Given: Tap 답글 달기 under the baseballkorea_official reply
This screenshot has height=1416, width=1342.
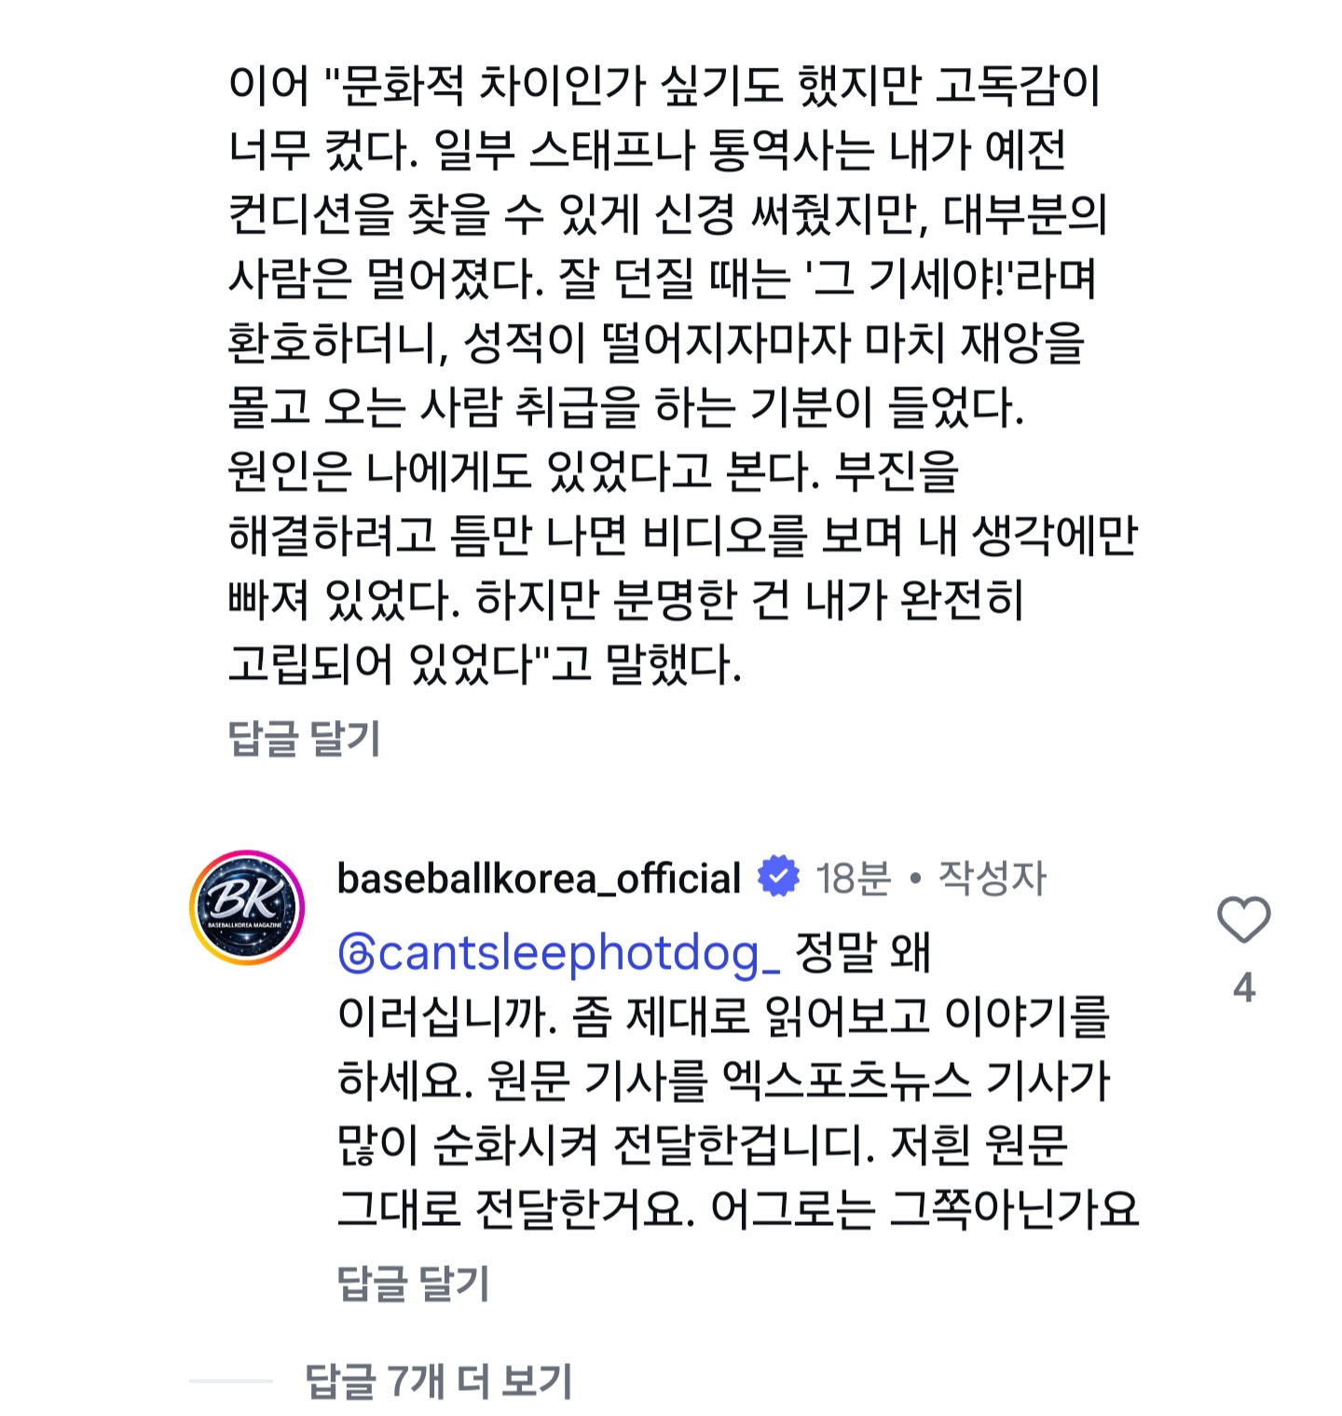Looking at the screenshot, I should (x=413, y=1284).
